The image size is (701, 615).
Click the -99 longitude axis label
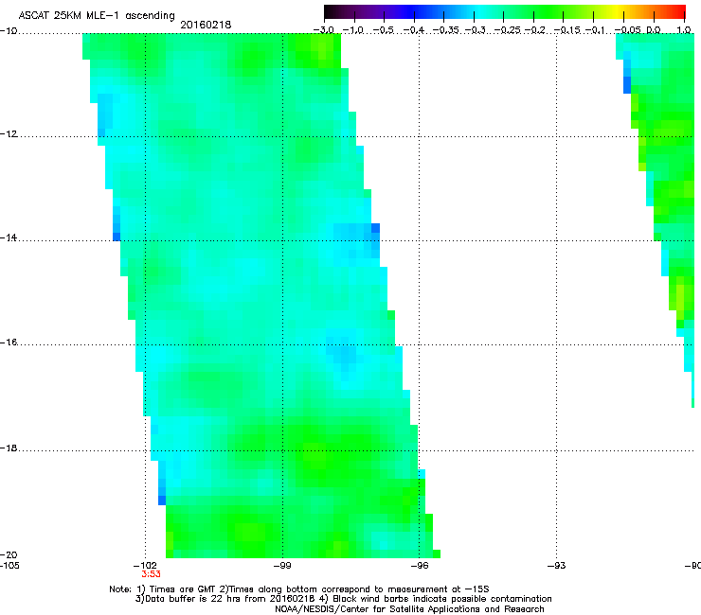click(x=282, y=566)
